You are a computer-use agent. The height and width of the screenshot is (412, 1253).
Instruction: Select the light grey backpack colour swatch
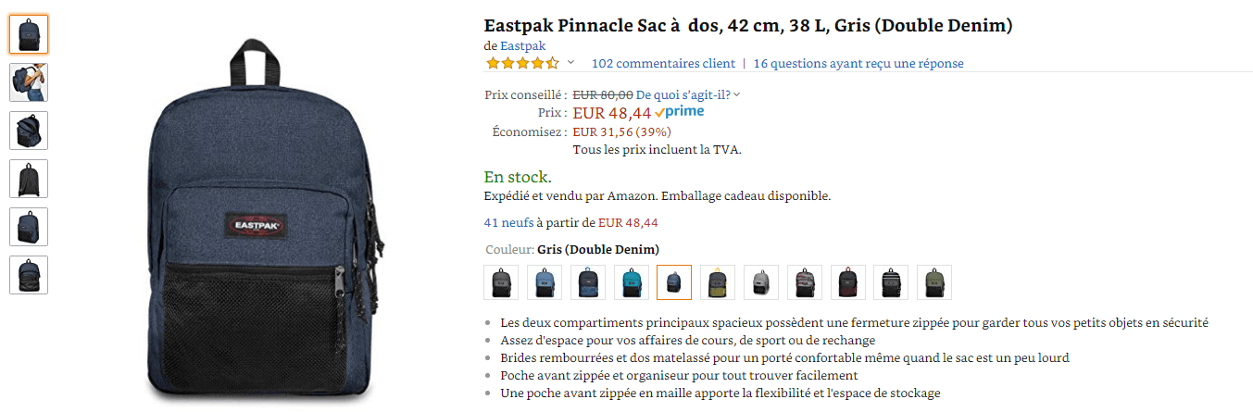click(x=760, y=282)
